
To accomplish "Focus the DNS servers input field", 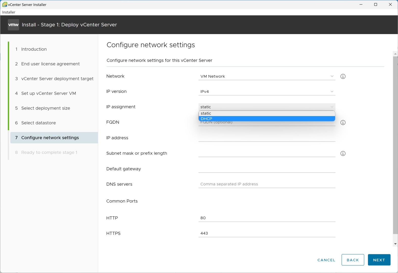I will [267, 184].
